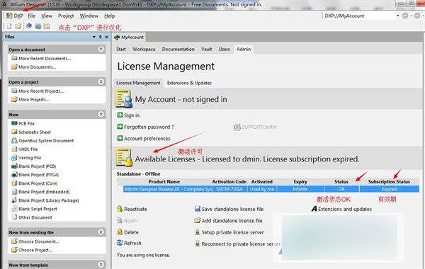Click Save standalone license file icon
Image resolution: width=425 pixels, height=269 pixels.
pos(198,209)
